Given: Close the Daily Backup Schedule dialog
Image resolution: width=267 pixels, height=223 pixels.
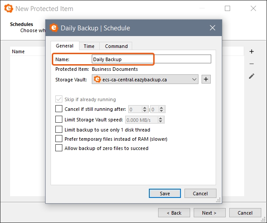Looking at the screenshot, I should click(x=213, y=28).
